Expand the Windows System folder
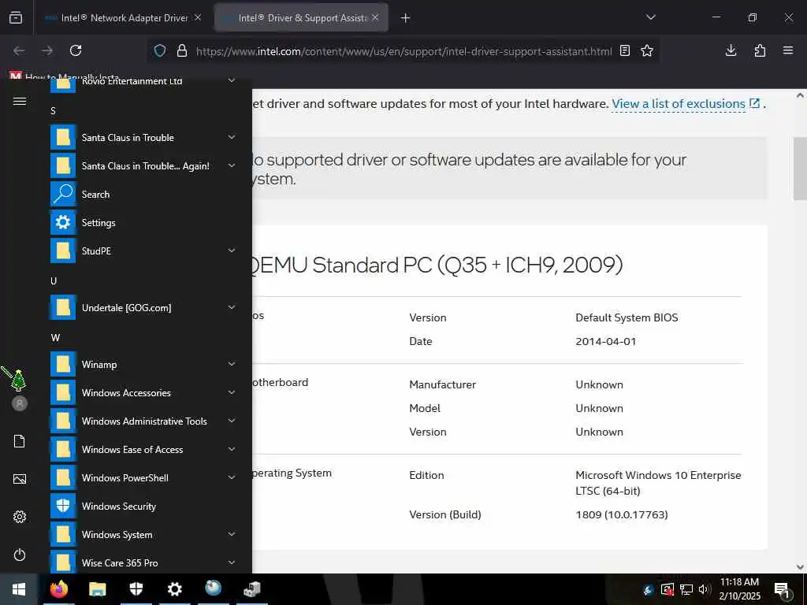 tap(232, 534)
